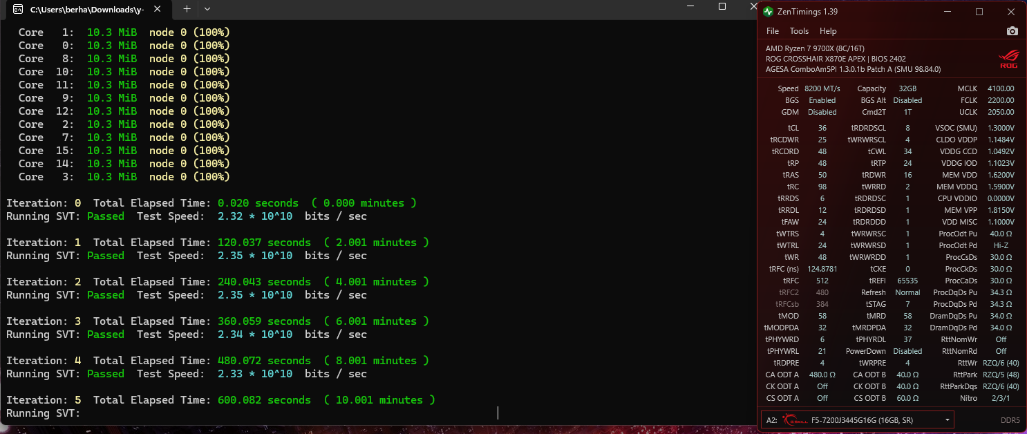Click the tPHYRDL value 37
Image resolution: width=1027 pixels, height=434 pixels.
907,339
